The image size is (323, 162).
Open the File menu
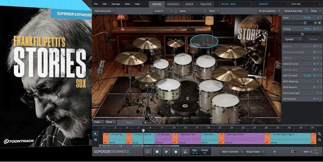point(96,4)
